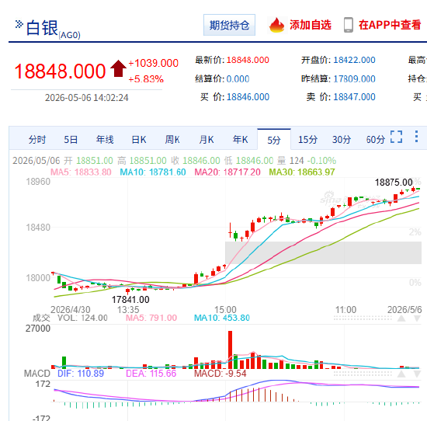Click the volume MA5: 791.00 label
427x421 pixels.
151,318
